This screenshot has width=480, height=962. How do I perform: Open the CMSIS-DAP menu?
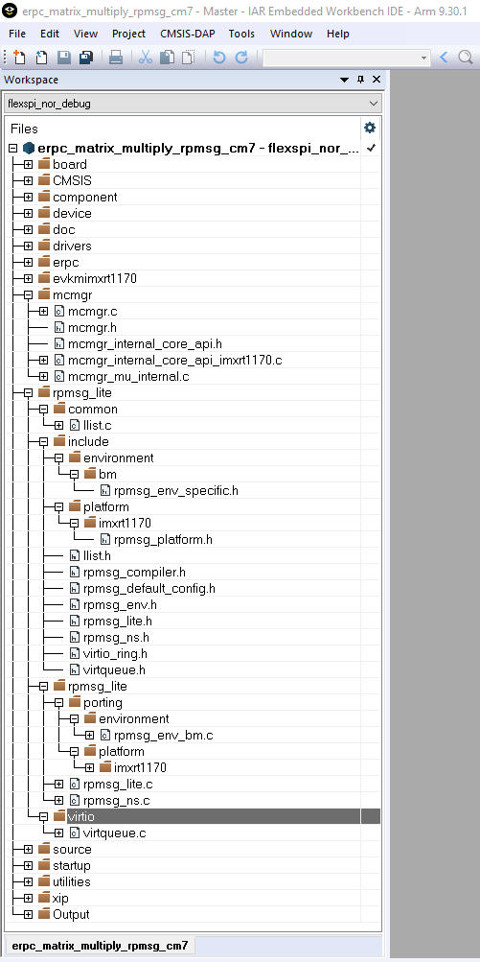[x=188, y=34]
